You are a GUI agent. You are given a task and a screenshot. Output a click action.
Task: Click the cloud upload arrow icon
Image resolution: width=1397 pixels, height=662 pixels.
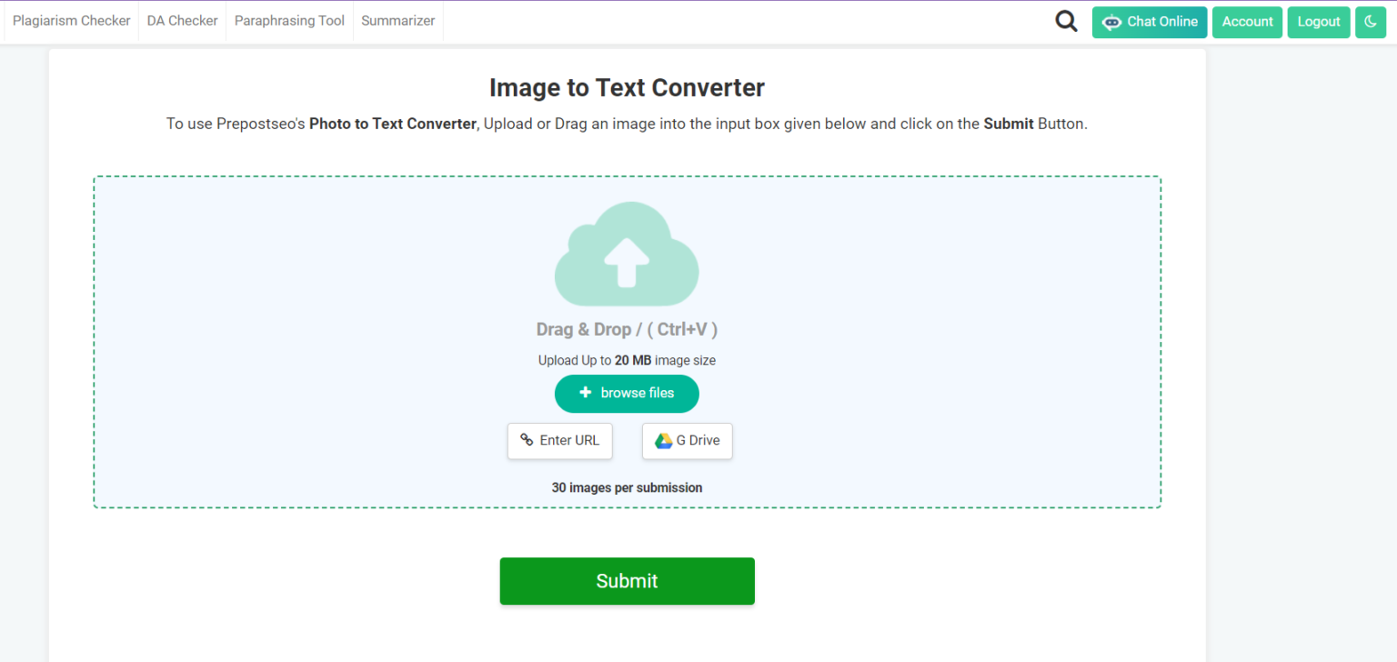[x=627, y=254]
